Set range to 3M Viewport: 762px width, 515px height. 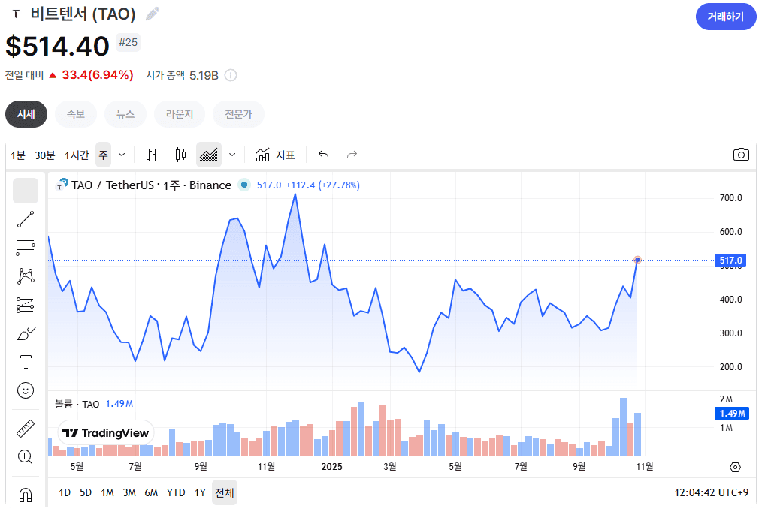(x=129, y=492)
